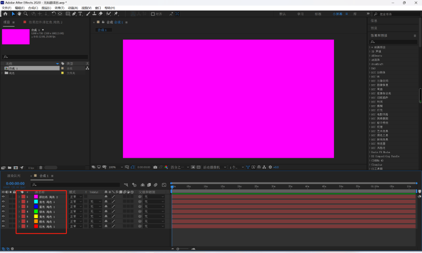Open the 效果(T) menu
The width and height of the screenshot is (422, 253).
(x=60, y=8)
